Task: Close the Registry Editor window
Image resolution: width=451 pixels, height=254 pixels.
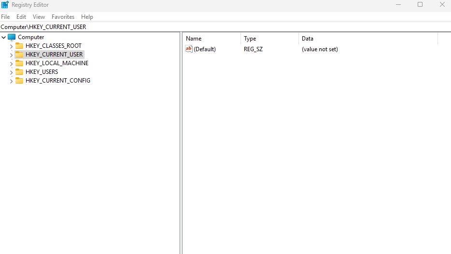Action: [x=442, y=5]
